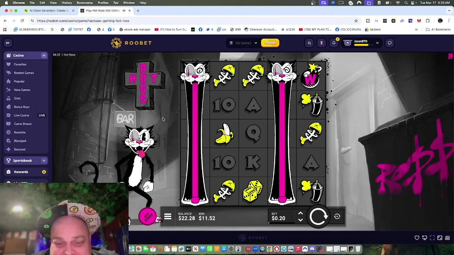Click the Roobet logo in header
Viewport: 454px width, 255px height.
(x=131, y=43)
